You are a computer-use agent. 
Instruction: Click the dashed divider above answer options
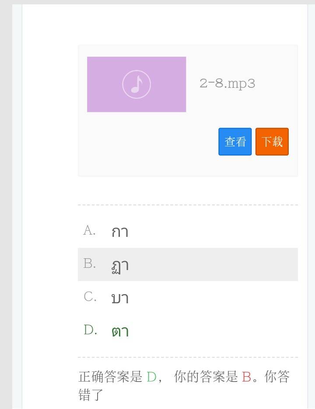pos(188,204)
